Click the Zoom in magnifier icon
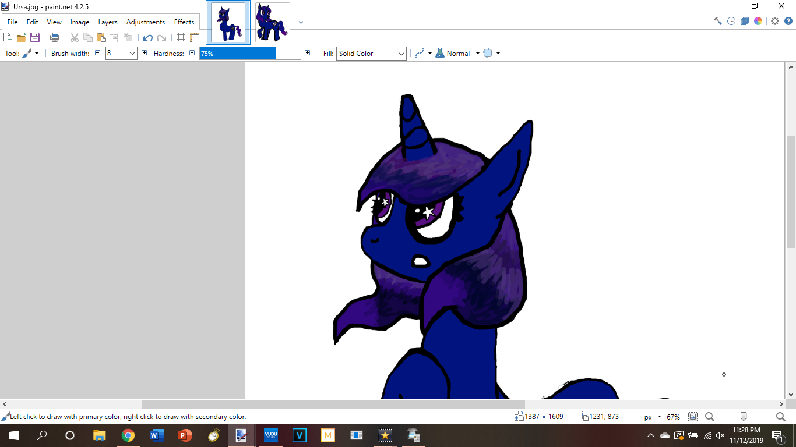This screenshot has width=796, height=447. (x=781, y=417)
